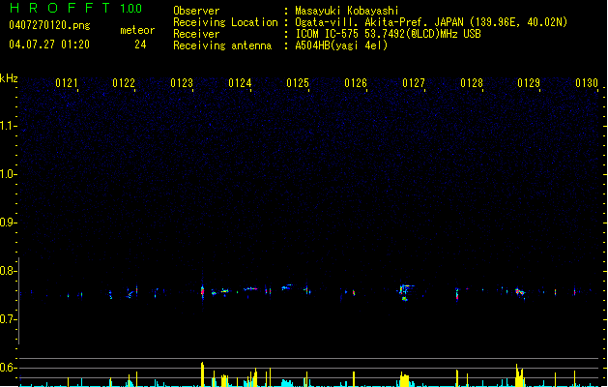Click the date stamp 04.07.27 01:20

pos(49,45)
